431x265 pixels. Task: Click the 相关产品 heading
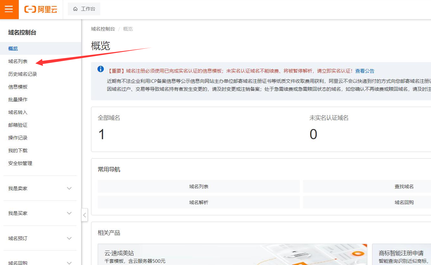click(109, 233)
